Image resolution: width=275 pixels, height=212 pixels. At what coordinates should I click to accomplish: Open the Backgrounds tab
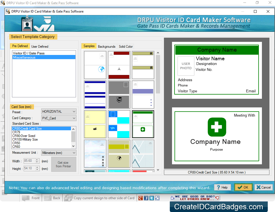click(107, 46)
